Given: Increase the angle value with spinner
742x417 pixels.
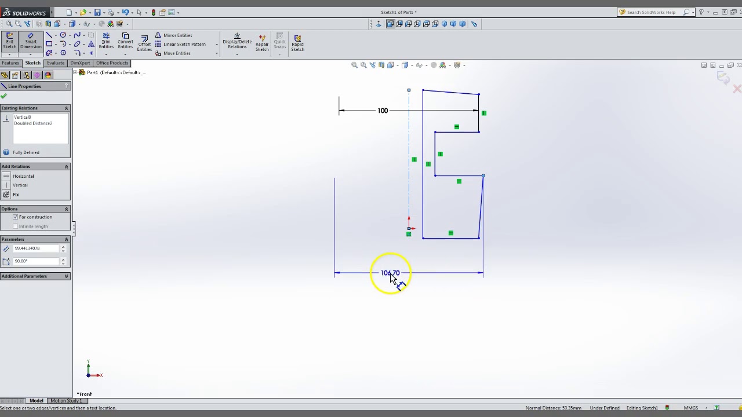Looking at the screenshot, I should 63,259.
